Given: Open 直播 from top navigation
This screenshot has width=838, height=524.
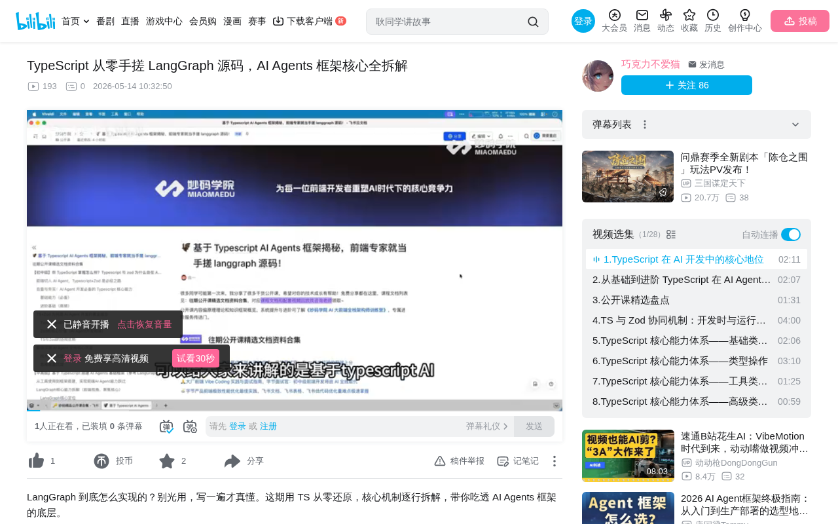Looking at the screenshot, I should click(130, 21).
